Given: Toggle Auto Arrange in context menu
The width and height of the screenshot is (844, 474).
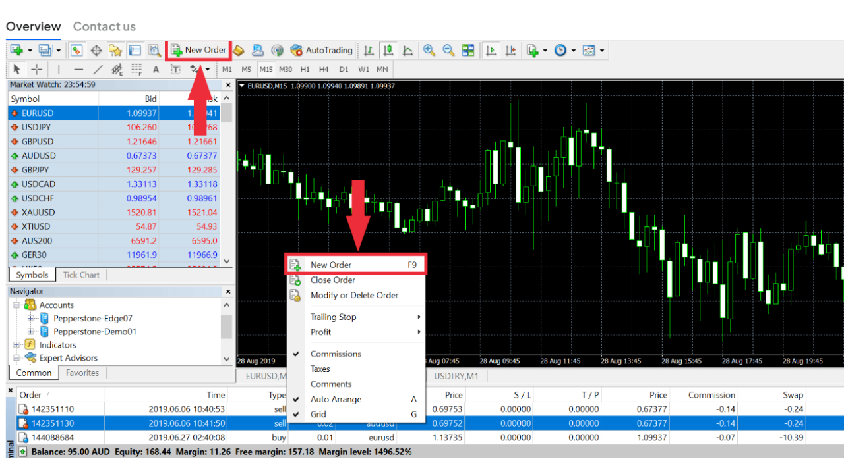Looking at the screenshot, I should tap(336, 399).
